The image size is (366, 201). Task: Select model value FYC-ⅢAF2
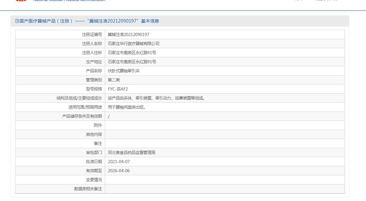click(x=118, y=89)
